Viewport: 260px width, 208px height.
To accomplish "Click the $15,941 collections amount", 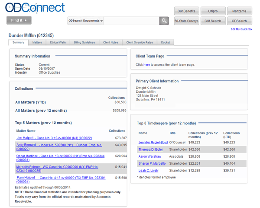I will [x=121, y=167].
